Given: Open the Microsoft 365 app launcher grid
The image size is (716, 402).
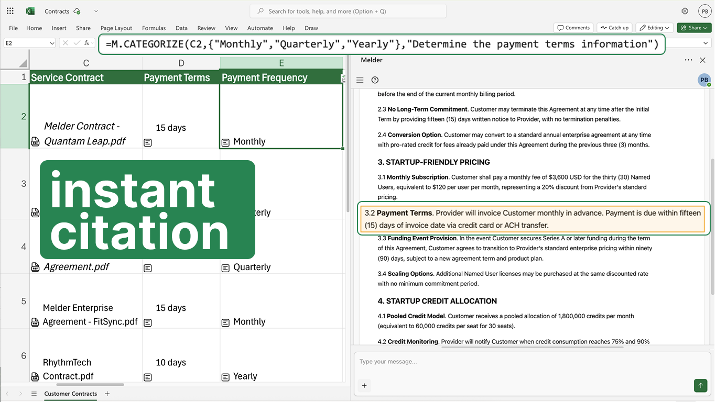Looking at the screenshot, I should click(x=10, y=11).
